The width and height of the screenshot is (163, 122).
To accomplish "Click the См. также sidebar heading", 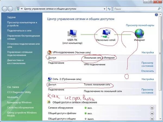I will [x=13, y=87].
